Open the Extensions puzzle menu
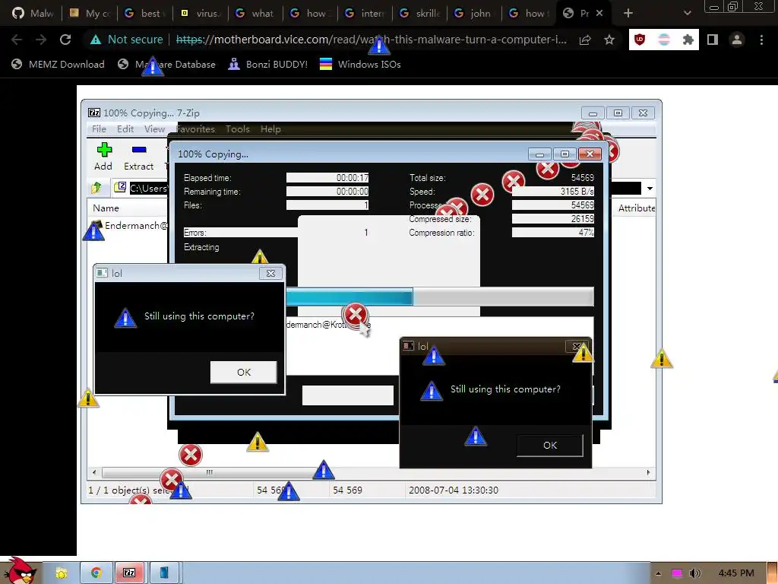This screenshot has width=778, height=584. pos(688,40)
